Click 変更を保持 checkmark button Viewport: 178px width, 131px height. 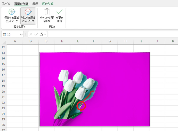pyautogui.click(x=59, y=16)
